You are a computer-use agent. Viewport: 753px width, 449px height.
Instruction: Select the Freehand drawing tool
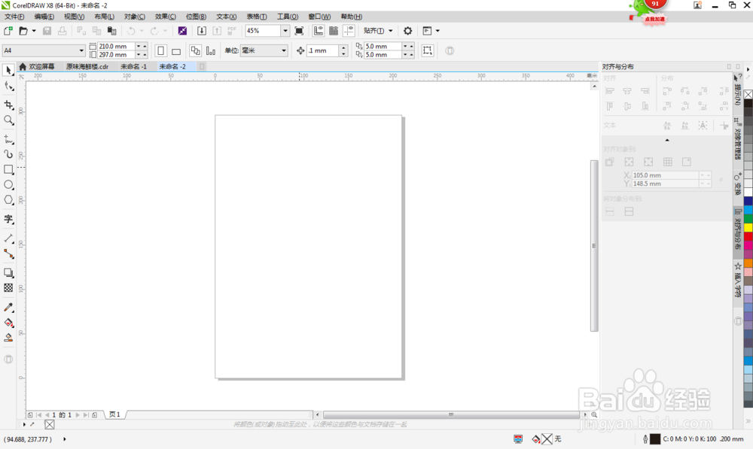[x=8, y=139]
